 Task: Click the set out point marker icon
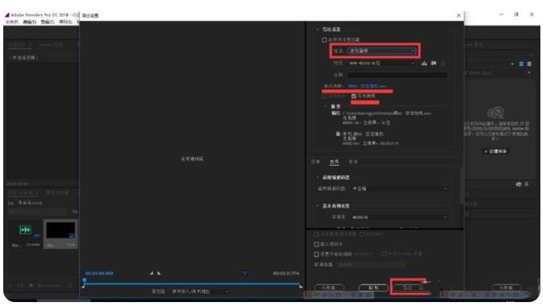point(159,273)
